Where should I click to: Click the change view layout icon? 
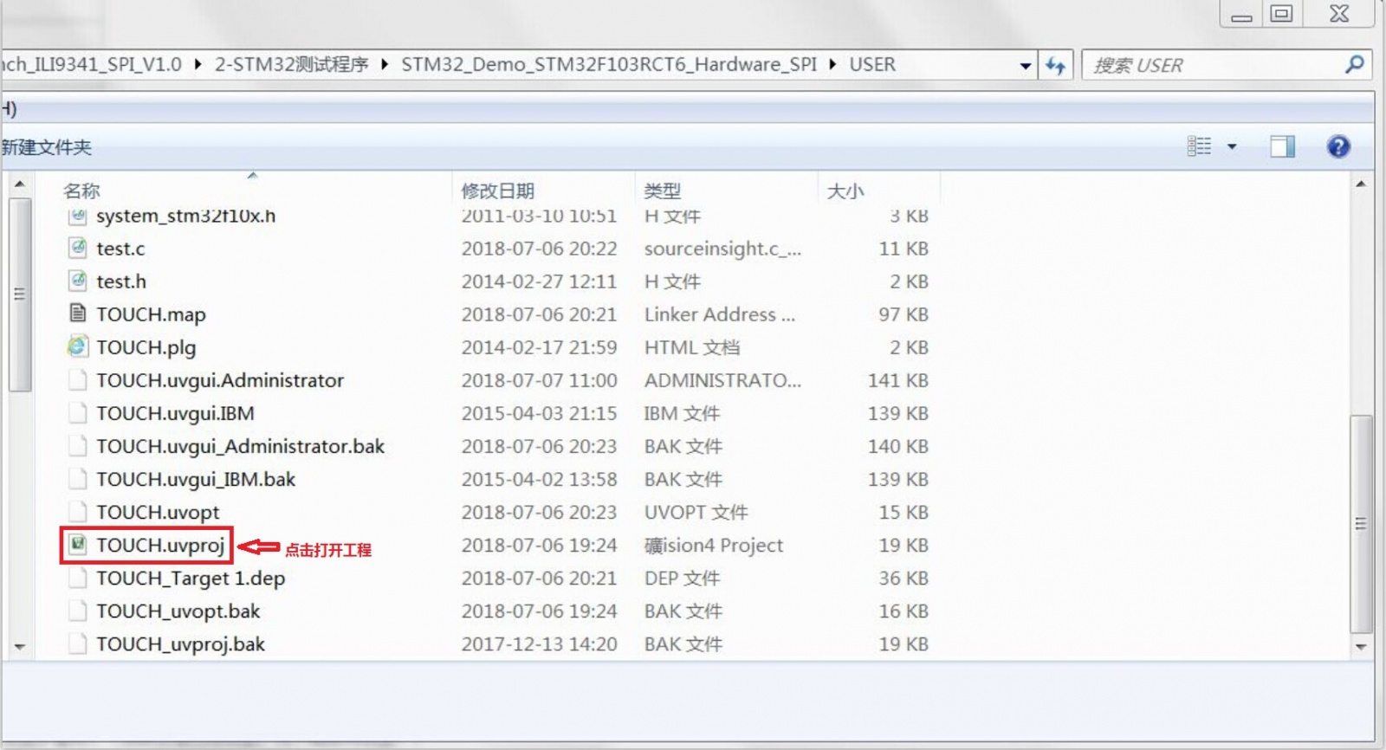1200,147
